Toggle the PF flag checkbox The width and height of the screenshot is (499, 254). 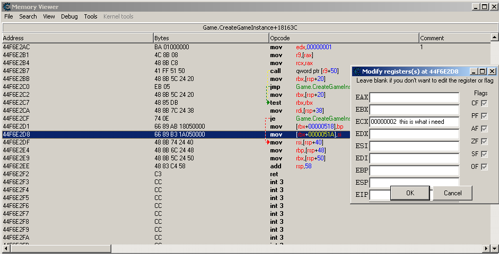[x=484, y=116]
